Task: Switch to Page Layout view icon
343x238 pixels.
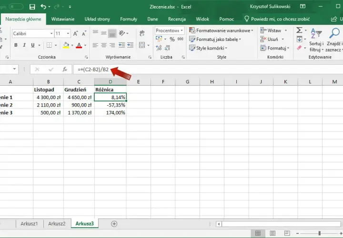Action: 272,233
